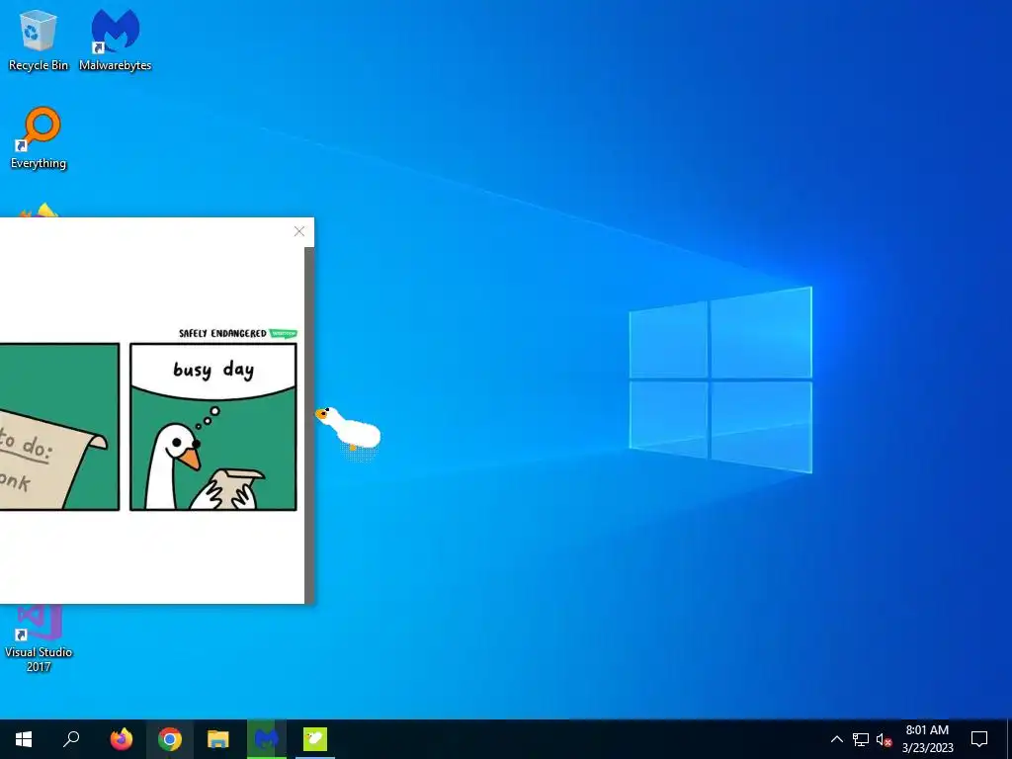This screenshot has width=1012, height=759.
Task: Open the Windows Start menu
Action: pos(24,739)
